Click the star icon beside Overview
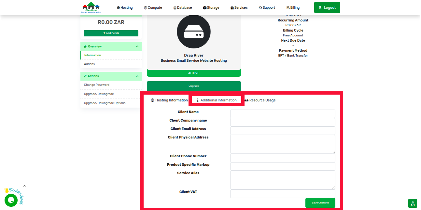 [85, 47]
